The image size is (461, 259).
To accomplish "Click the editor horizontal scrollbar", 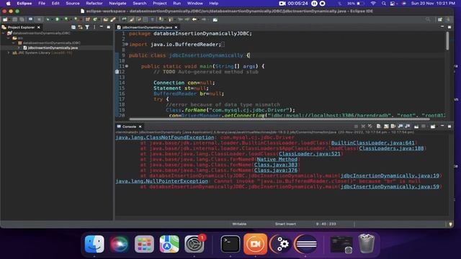I will click(x=279, y=119).
